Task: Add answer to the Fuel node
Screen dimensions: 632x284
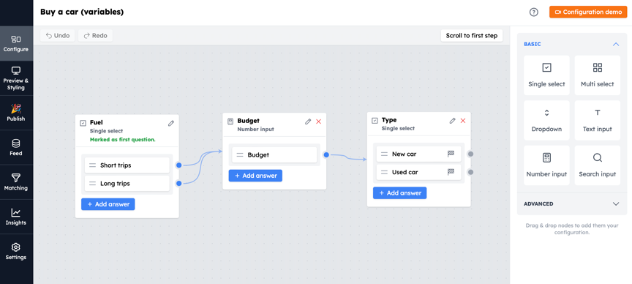Action: point(108,204)
